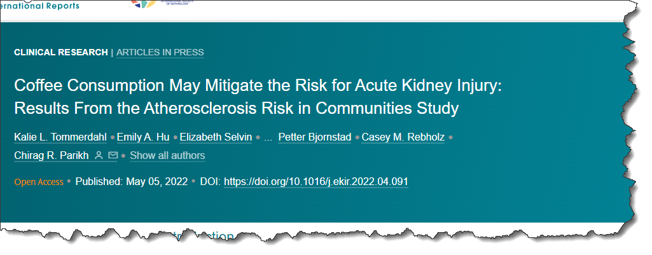Open the Articles in Press section
This screenshot has height=255, width=652.
[160, 52]
